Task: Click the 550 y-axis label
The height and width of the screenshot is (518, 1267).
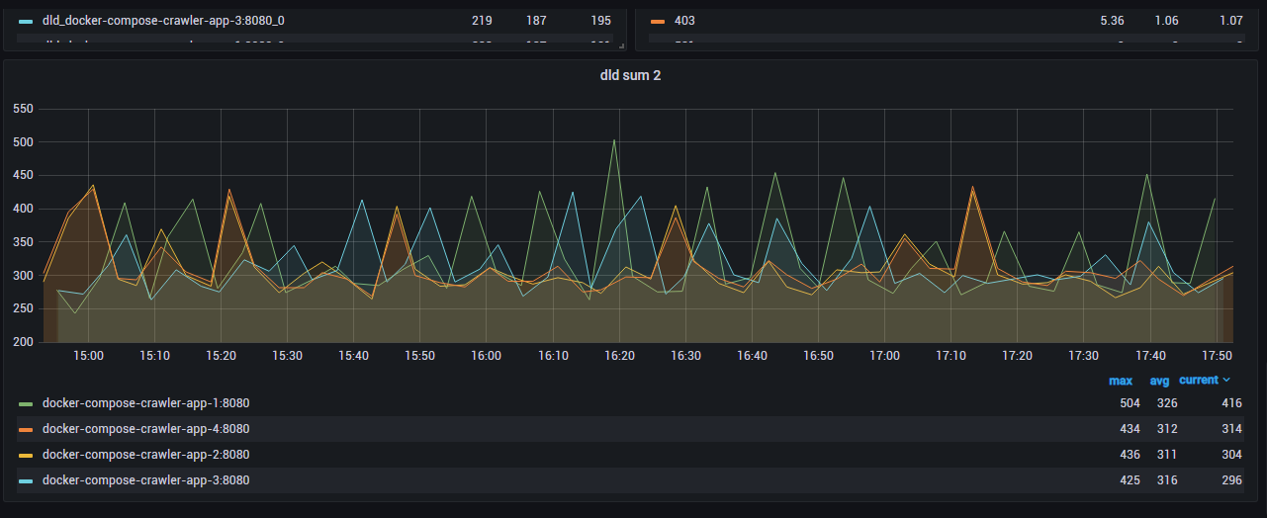Action: coord(23,109)
